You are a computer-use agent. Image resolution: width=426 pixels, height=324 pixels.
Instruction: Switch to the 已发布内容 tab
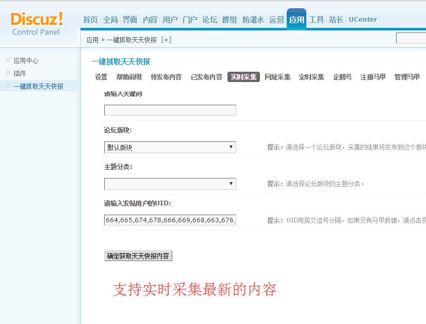206,77
